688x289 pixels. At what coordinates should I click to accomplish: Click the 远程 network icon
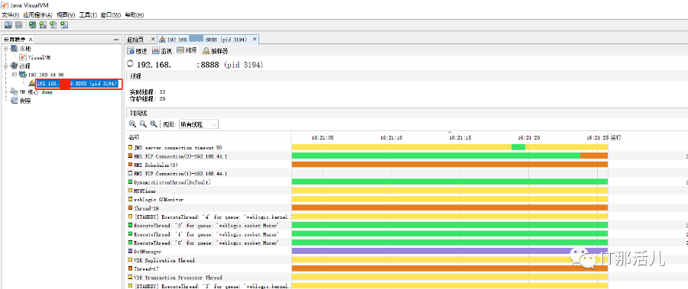point(14,66)
